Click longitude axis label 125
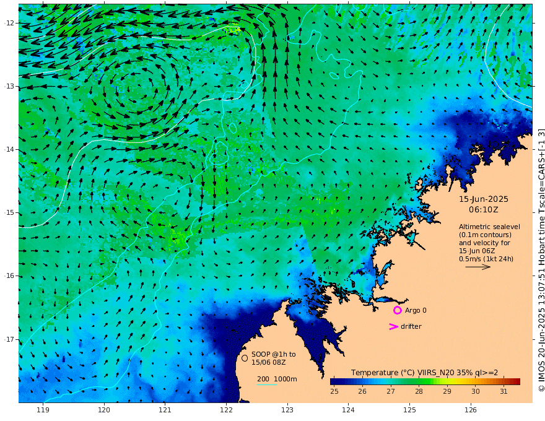Image resolution: width=545 pixels, height=421 pixels. [409, 410]
